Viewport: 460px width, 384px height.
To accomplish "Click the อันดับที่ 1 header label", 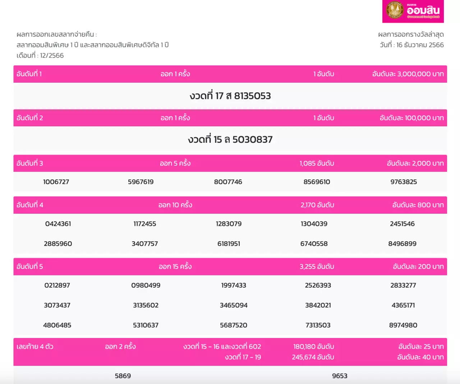I will [x=29, y=74].
